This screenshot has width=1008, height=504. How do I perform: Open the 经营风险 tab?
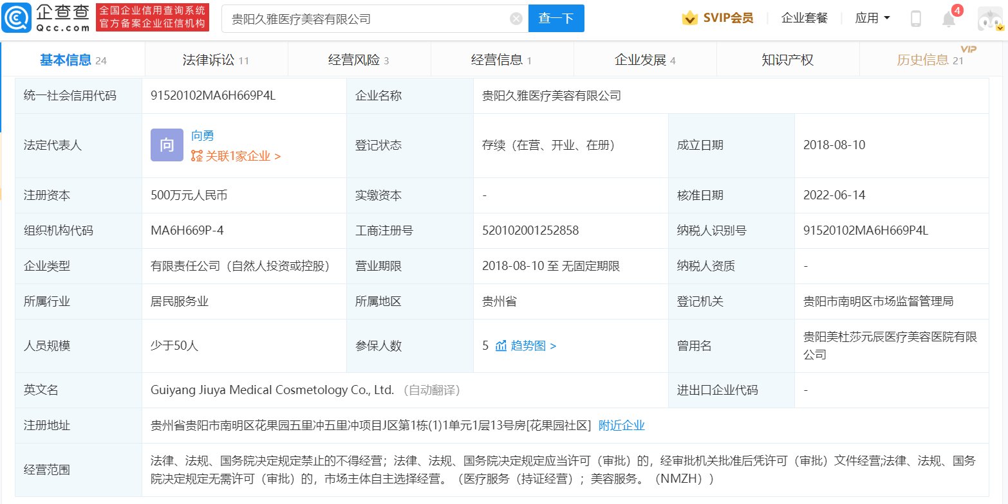pos(359,60)
